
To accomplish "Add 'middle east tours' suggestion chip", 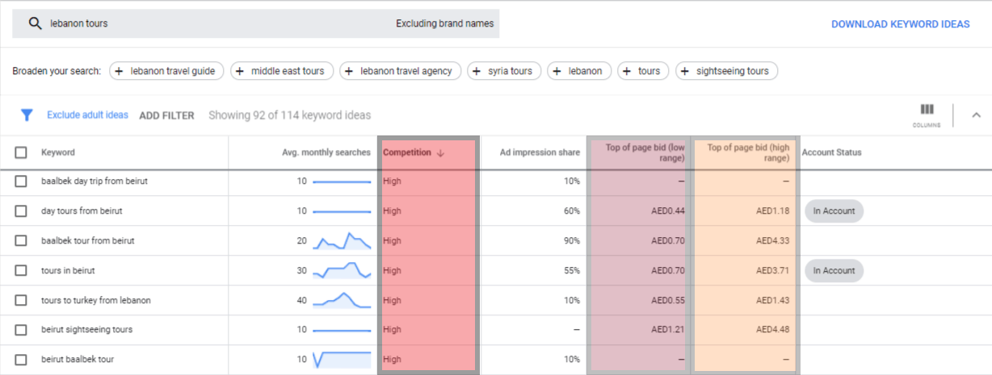I will coord(281,71).
